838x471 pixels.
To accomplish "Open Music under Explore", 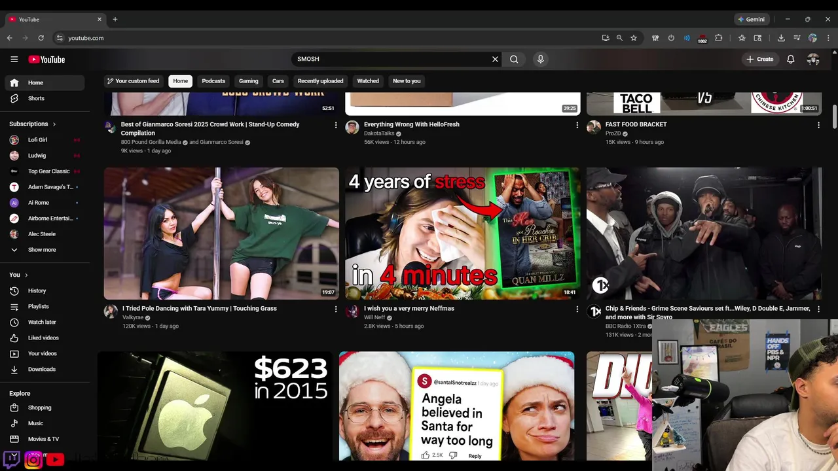I will coord(45,423).
